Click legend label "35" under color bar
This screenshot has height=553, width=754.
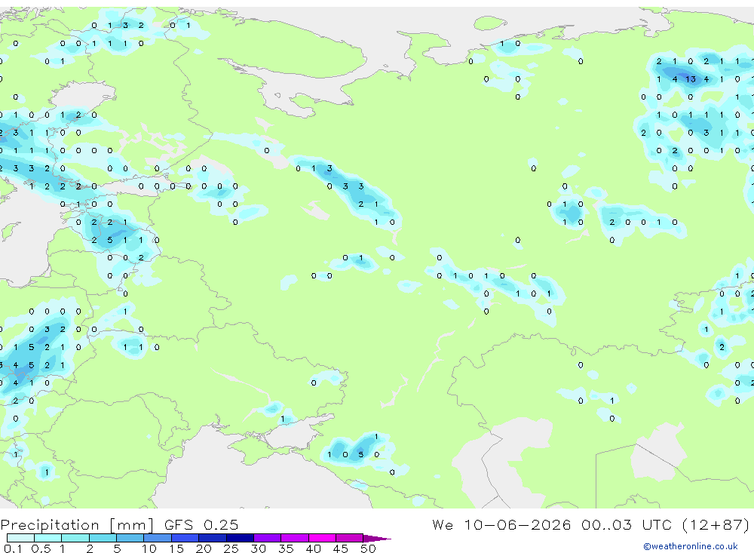(x=286, y=548)
